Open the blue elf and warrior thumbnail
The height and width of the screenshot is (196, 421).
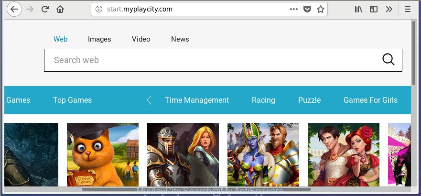pyautogui.click(x=263, y=155)
